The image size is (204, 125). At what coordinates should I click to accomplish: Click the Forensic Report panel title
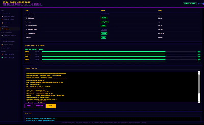coord(31,68)
